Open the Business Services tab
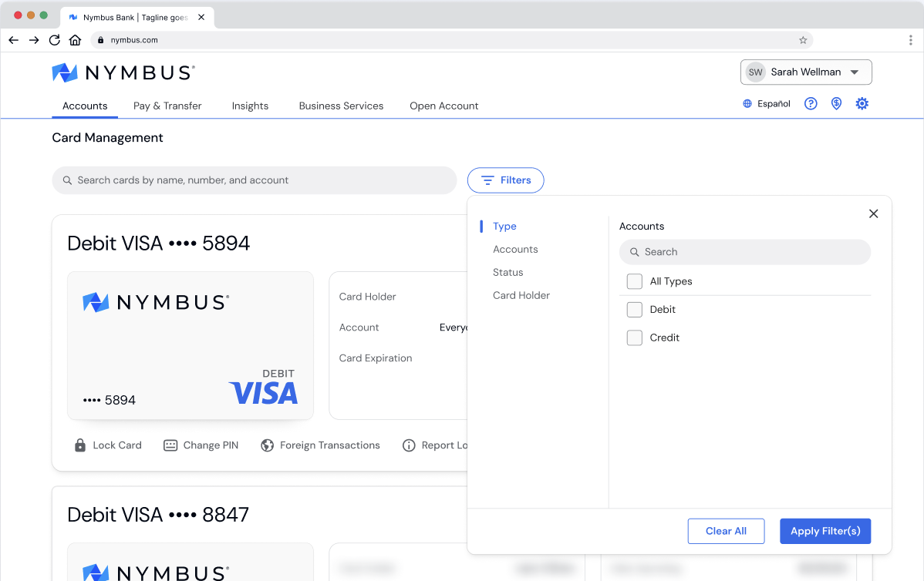 [341, 106]
